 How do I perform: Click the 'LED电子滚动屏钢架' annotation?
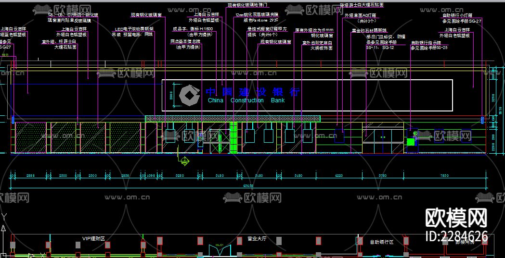[x=134, y=29]
